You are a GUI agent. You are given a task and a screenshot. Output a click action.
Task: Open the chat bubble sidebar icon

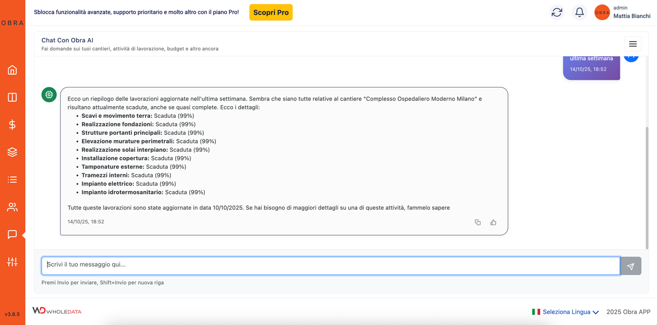click(12, 235)
